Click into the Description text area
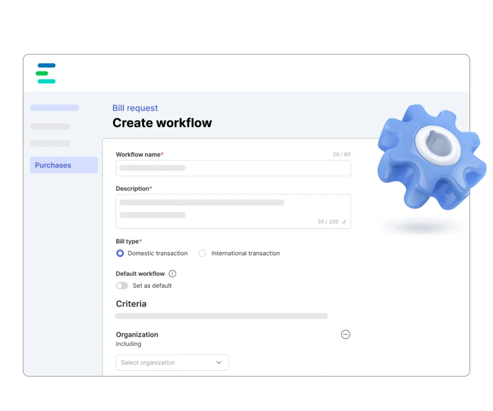 [234, 212]
